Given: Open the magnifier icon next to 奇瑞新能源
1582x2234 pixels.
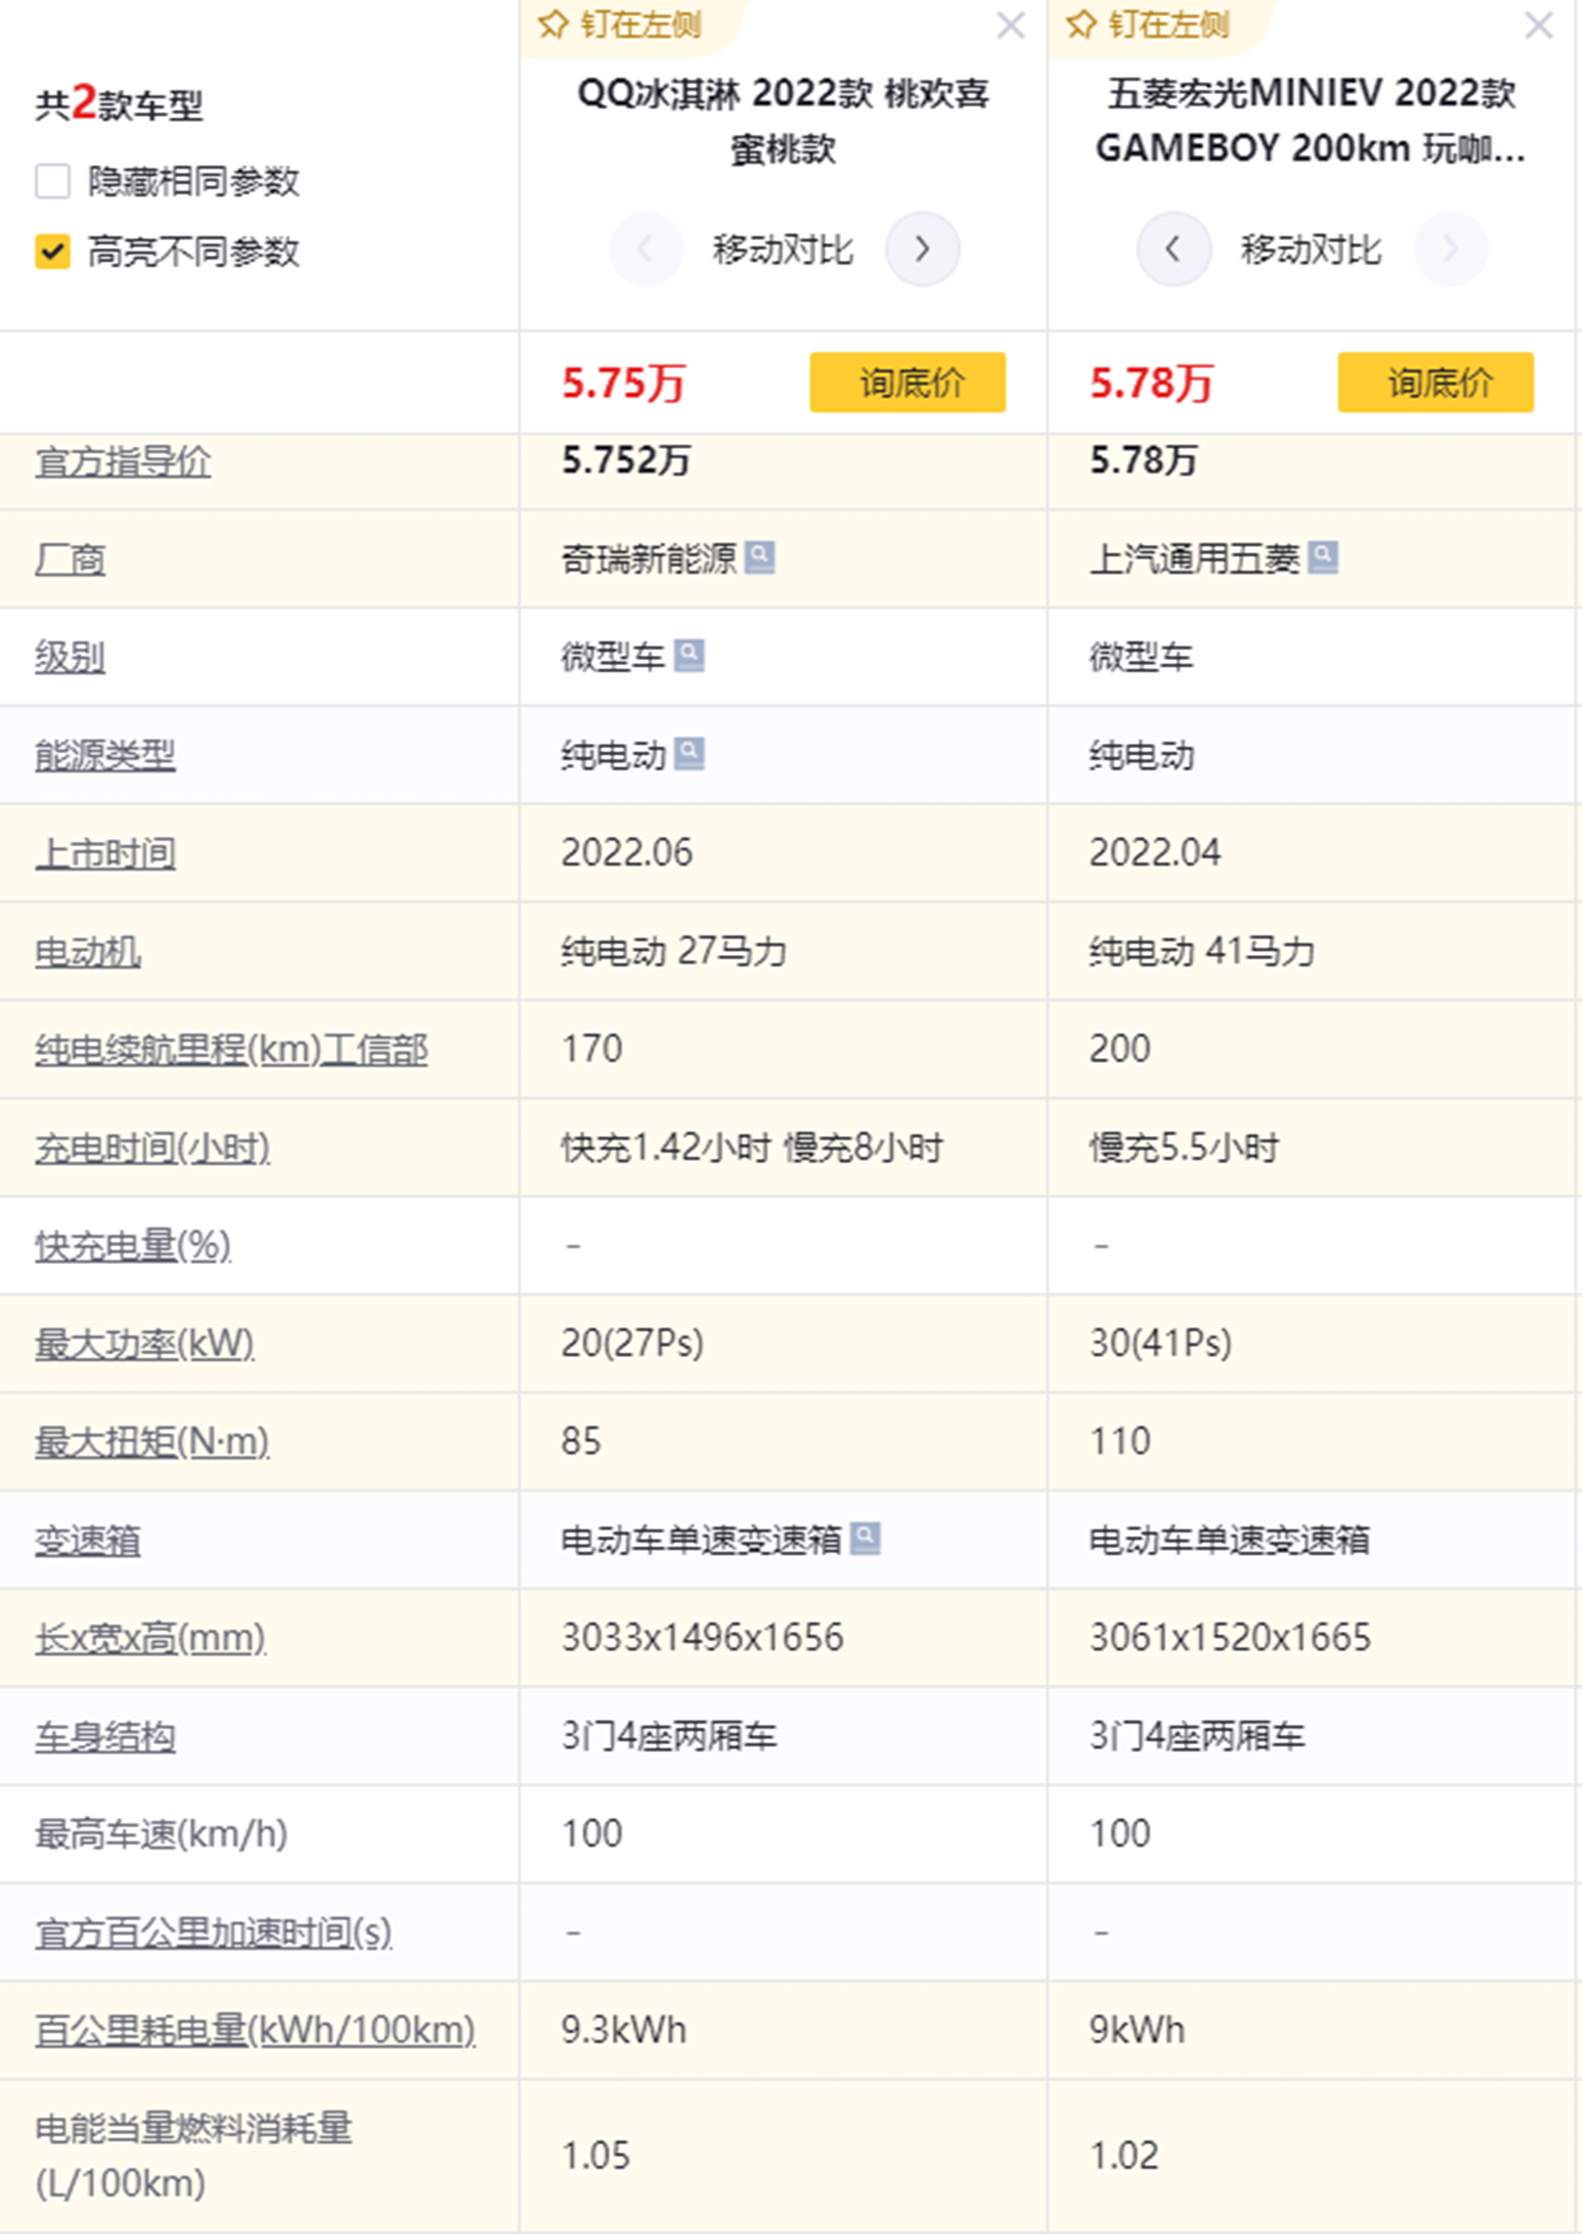Looking at the screenshot, I should [760, 557].
